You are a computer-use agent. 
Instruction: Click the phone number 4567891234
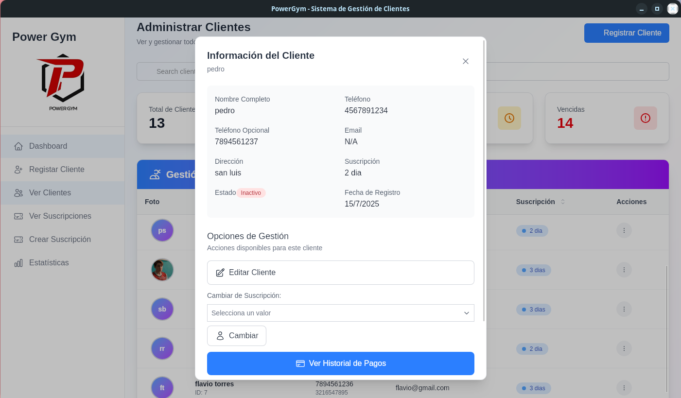(366, 111)
